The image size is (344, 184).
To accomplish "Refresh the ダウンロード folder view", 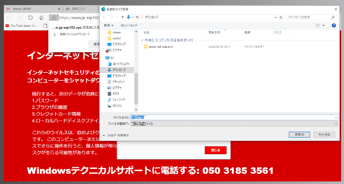I will point(281,17).
